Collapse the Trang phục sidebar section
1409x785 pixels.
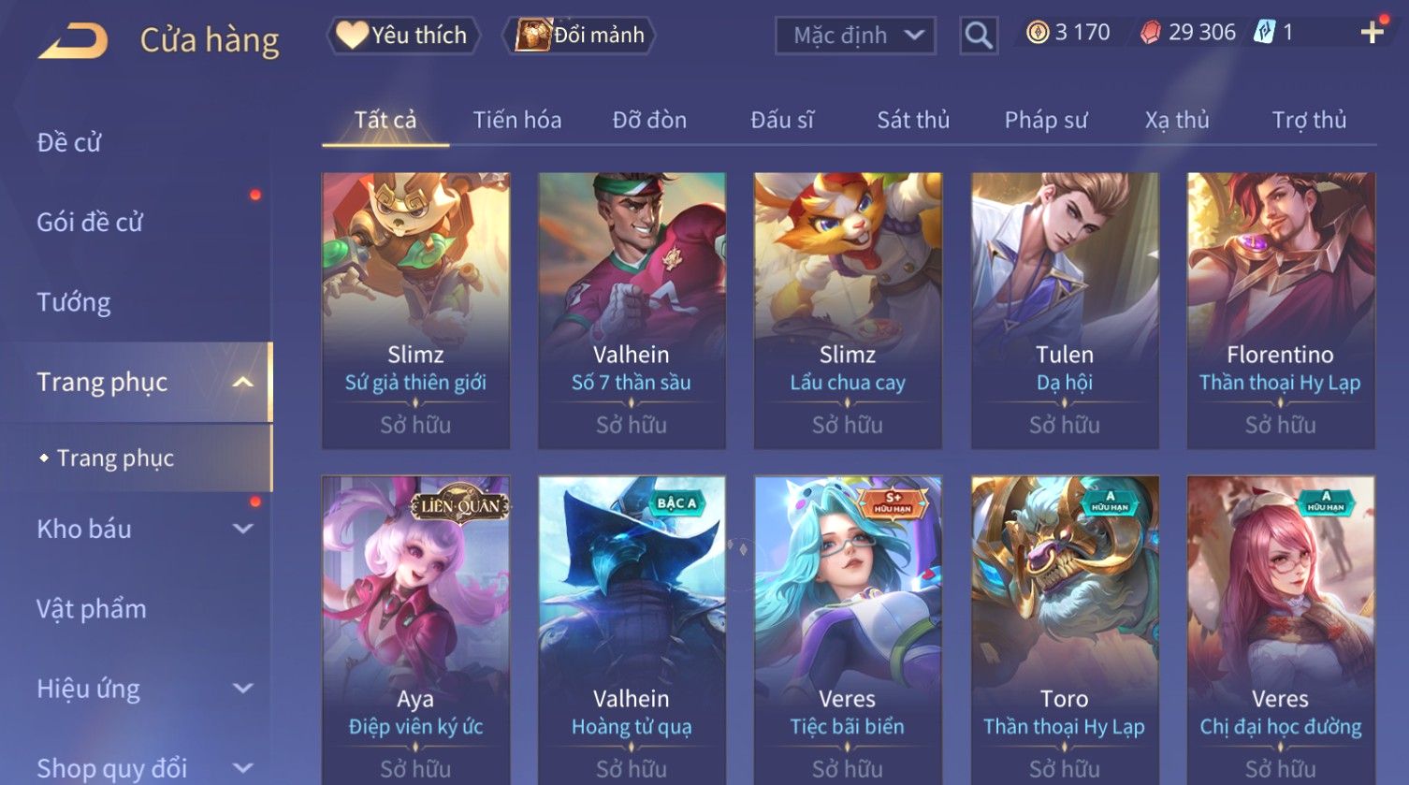tap(242, 383)
